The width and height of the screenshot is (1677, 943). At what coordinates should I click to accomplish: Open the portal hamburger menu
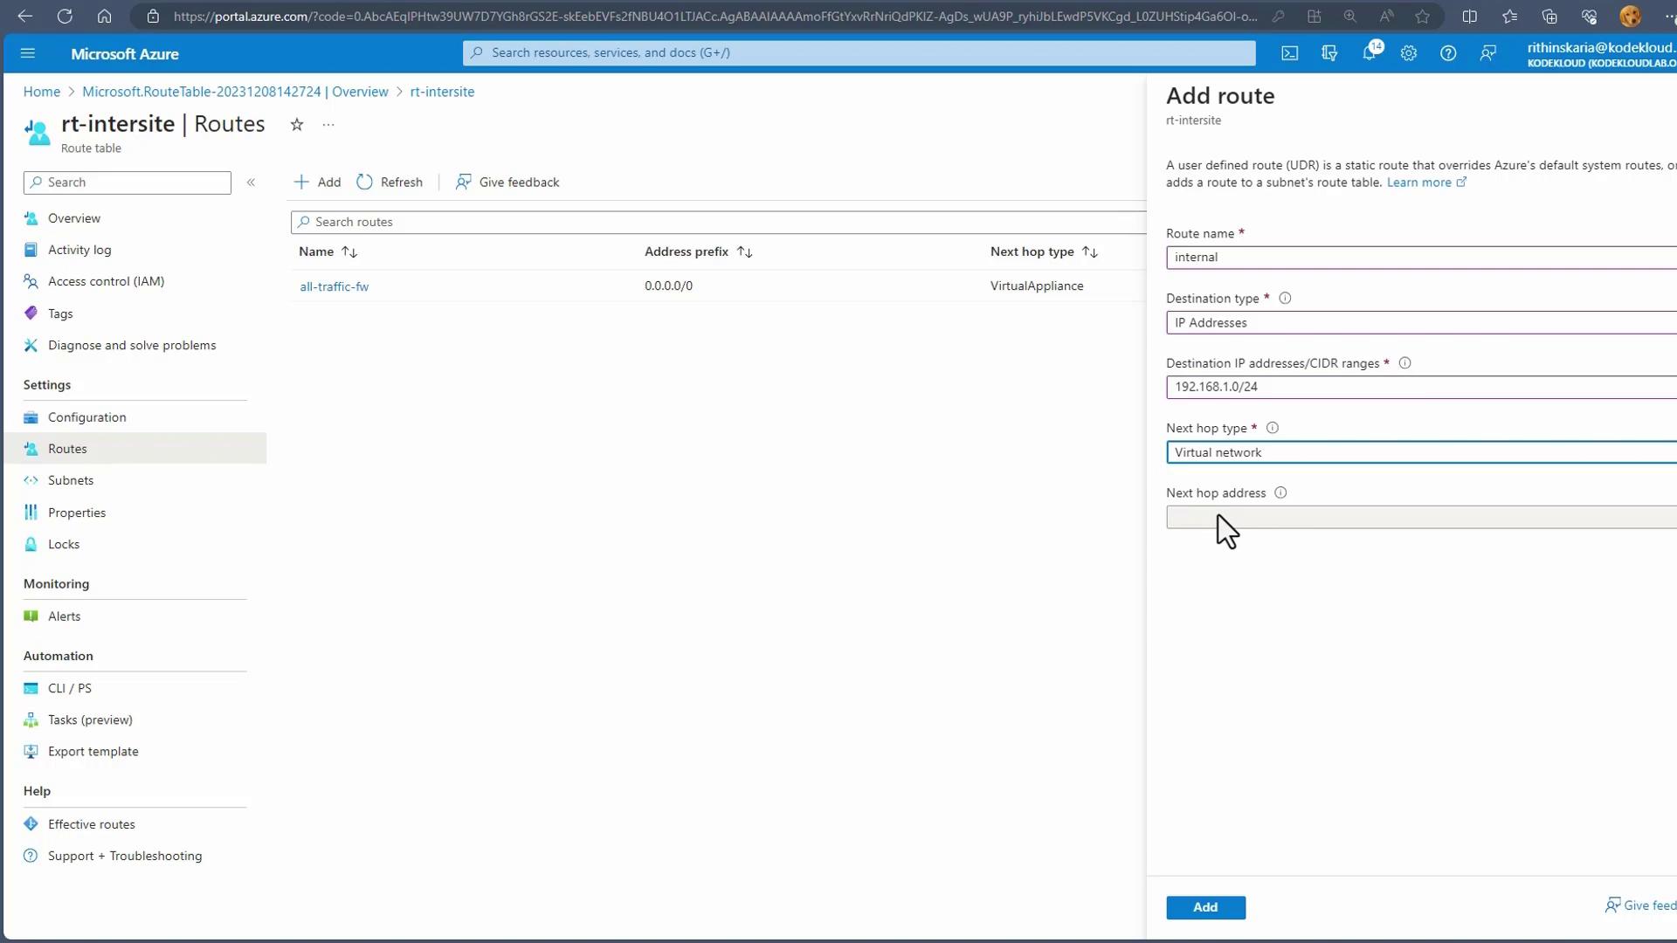[x=28, y=53]
